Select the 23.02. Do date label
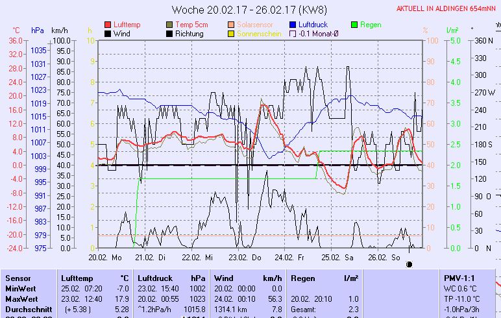Viewport: 501px width, 318px height. tap(249, 257)
